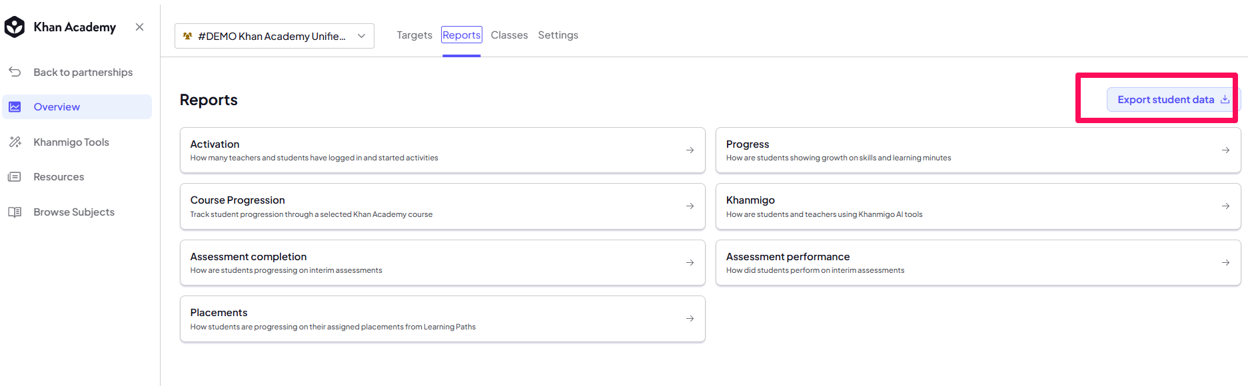Image resolution: width=1248 pixels, height=386 pixels.
Task: Click the arrow on Course Progression card
Action: coord(690,206)
